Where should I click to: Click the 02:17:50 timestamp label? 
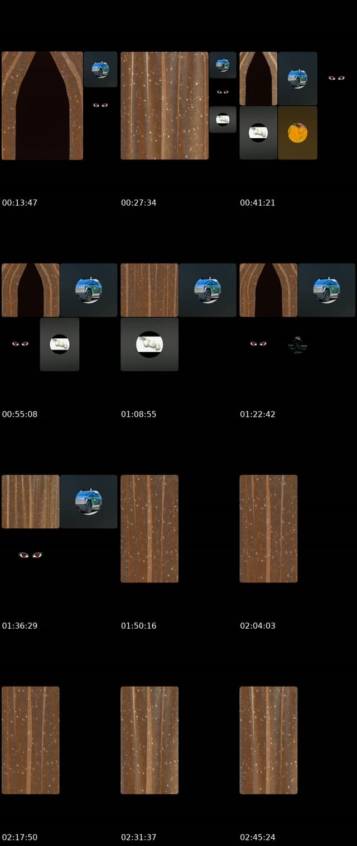(x=20, y=837)
